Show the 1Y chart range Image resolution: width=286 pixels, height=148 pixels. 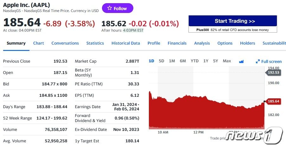[x=206, y=61]
